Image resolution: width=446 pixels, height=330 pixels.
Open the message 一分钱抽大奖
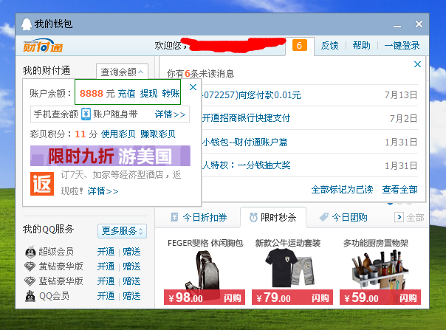pyautogui.click(x=247, y=165)
